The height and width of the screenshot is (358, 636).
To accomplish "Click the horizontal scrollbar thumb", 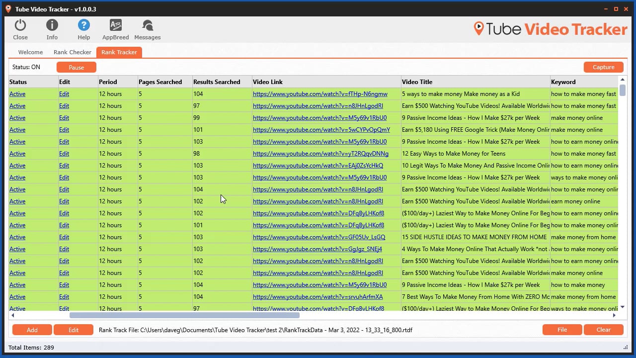I will (184, 315).
